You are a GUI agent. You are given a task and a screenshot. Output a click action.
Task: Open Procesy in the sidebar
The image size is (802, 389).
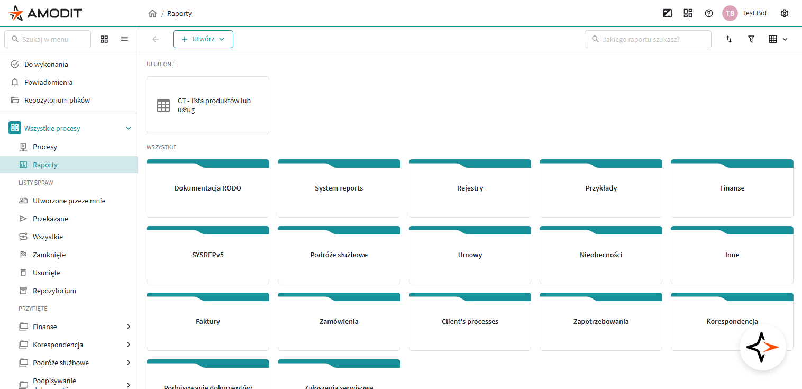click(x=45, y=147)
